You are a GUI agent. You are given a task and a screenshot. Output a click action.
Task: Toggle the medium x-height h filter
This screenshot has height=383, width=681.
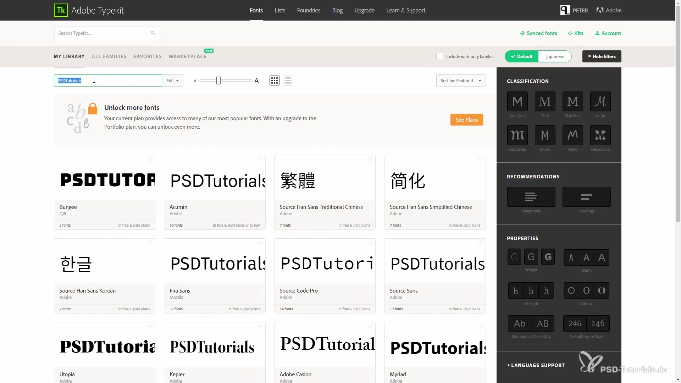(x=531, y=290)
